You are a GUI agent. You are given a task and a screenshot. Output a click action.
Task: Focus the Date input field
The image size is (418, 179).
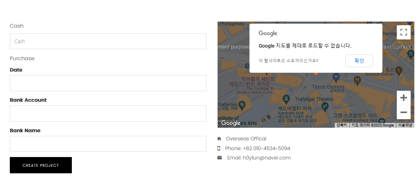pos(108,83)
